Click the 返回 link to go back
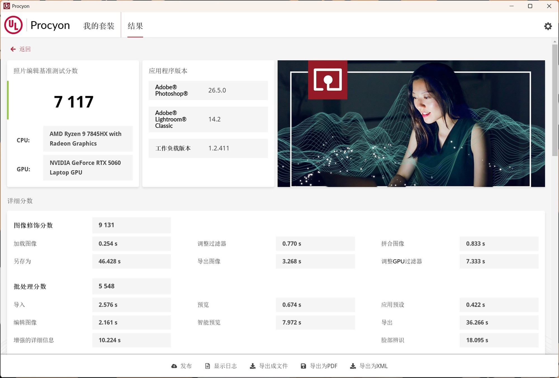 click(25, 49)
